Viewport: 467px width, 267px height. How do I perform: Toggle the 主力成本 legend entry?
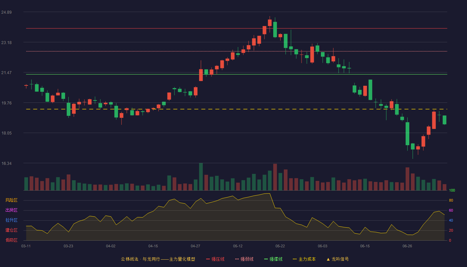coord(304,259)
